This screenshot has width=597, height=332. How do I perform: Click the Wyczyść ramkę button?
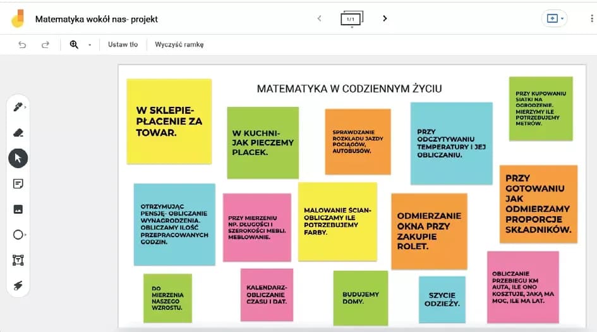[179, 44]
